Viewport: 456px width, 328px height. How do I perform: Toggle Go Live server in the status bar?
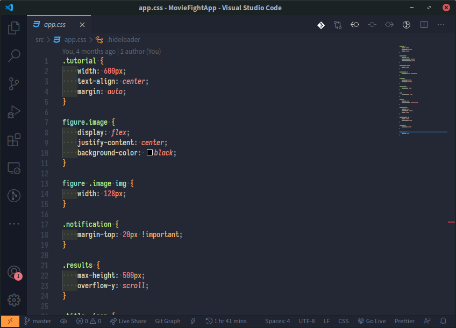[x=372, y=321]
